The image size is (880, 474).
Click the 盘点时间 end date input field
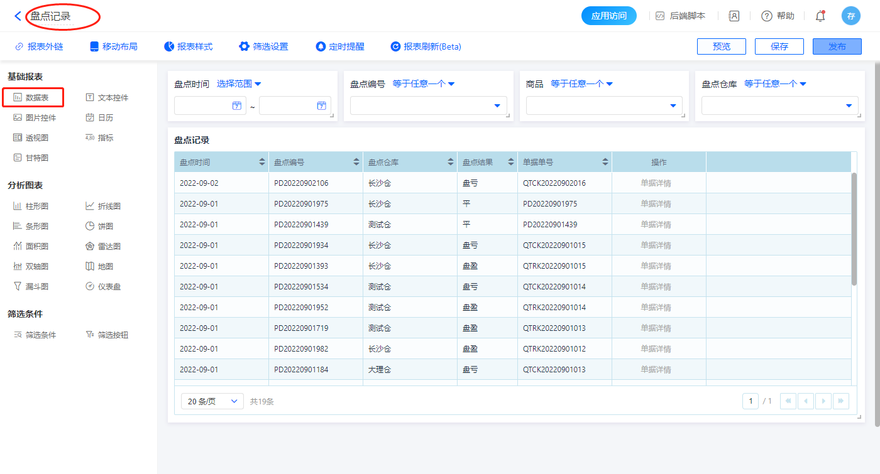click(287, 105)
